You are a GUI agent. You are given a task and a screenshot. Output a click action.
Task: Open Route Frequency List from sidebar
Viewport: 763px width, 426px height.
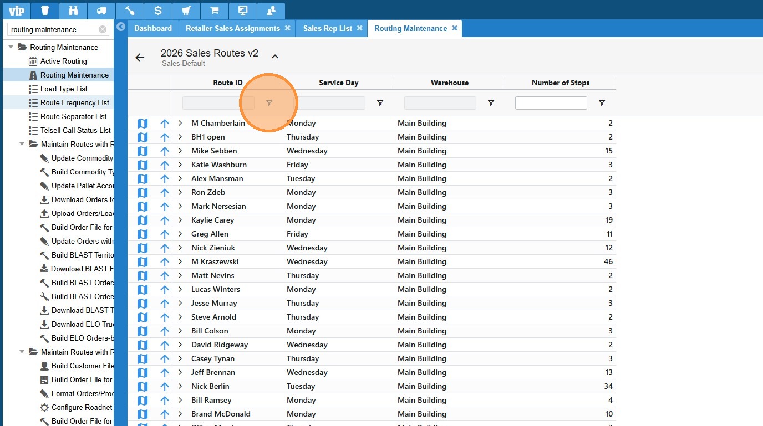coord(74,103)
